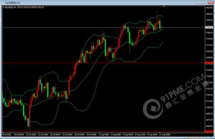Click the 91PME watermark logo circle
This screenshot has width=215, height=139.
click(x=153, y=109)
